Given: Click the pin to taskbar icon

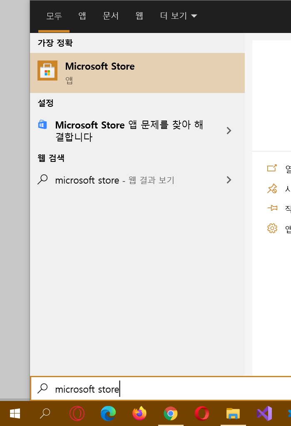Looking at the screenshot, I should click(x=272, y=208).
